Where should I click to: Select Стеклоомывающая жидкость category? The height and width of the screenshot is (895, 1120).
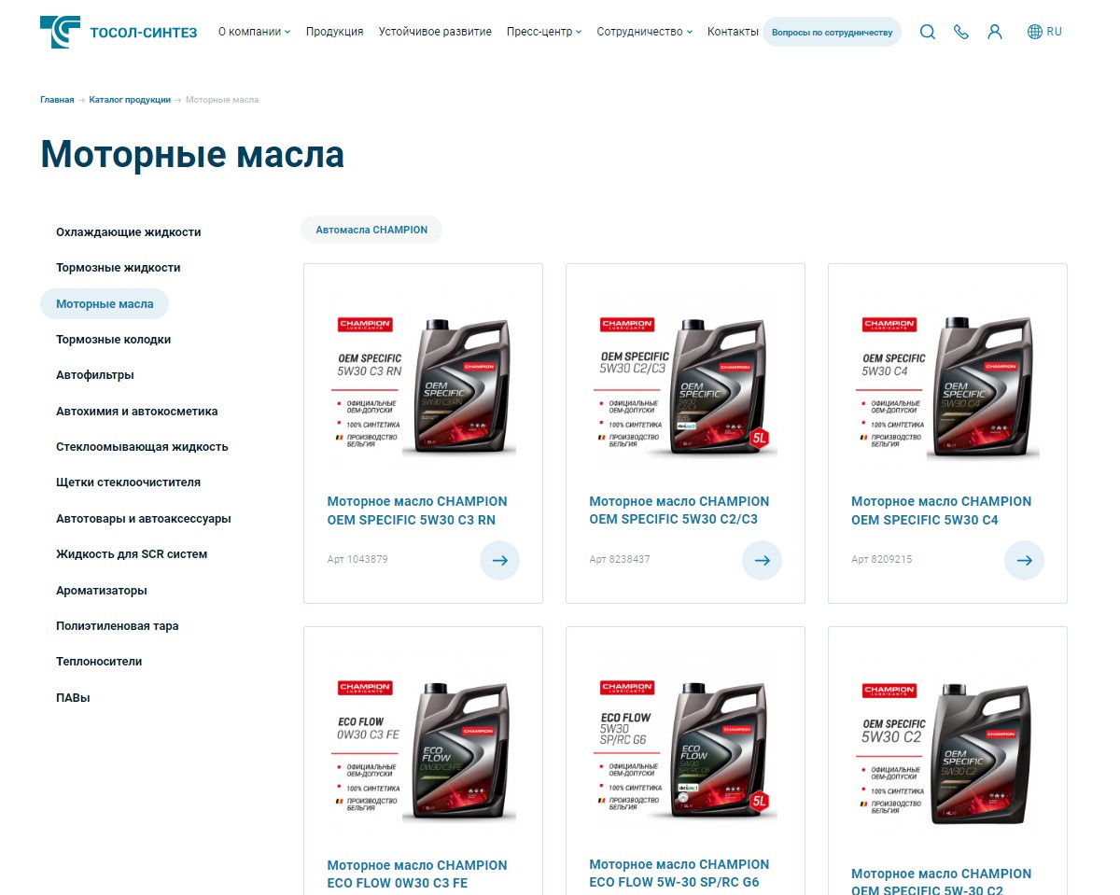[142, 447]
